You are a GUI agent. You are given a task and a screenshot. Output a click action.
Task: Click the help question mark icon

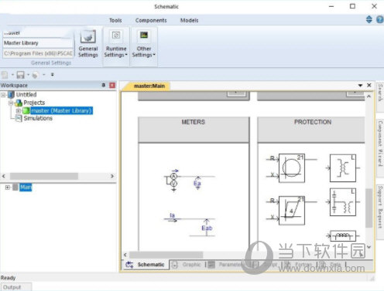pyautogui.click(x=380, y=20)
